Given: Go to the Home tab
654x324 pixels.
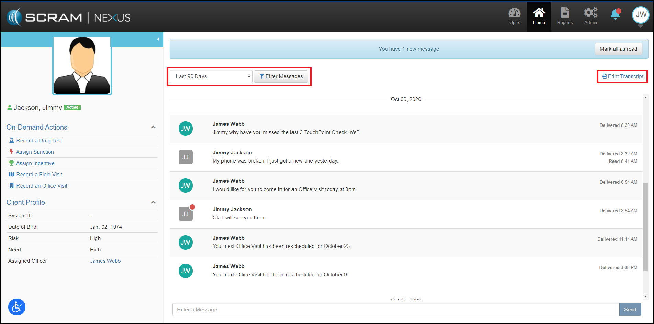Looking at the screenshot, I should tap(539, 16).
